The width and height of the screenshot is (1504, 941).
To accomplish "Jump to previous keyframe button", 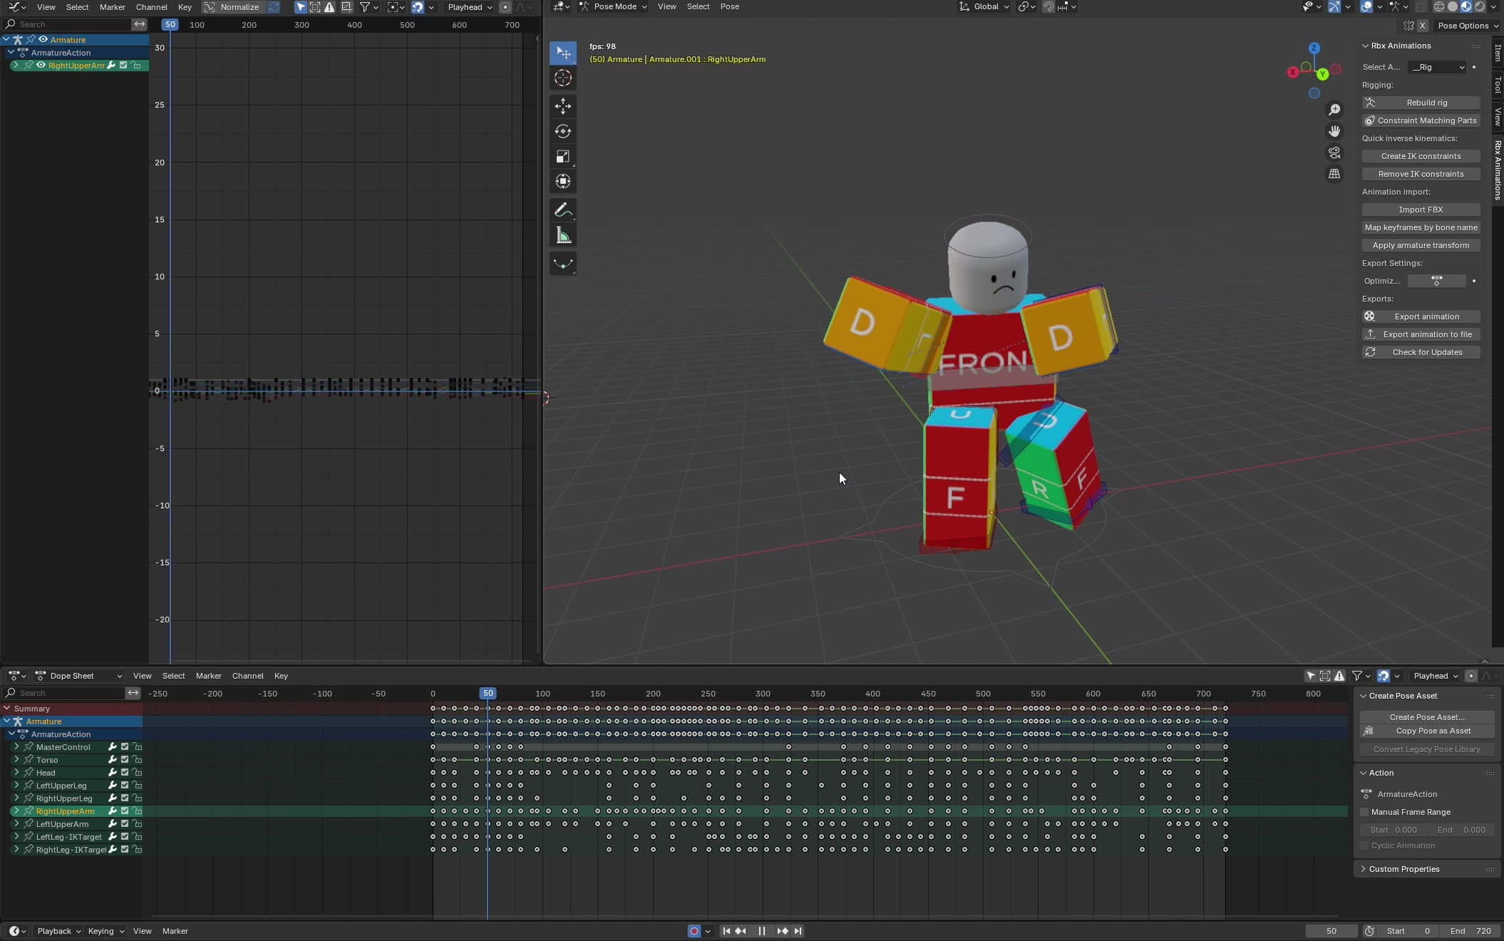I will 741,931.
